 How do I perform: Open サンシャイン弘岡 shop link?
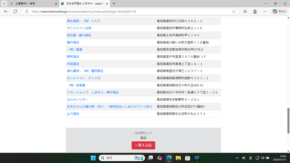(79, 28)
